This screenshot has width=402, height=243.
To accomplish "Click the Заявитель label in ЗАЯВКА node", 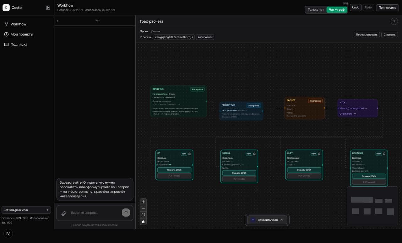I will (x=227, y=158).
